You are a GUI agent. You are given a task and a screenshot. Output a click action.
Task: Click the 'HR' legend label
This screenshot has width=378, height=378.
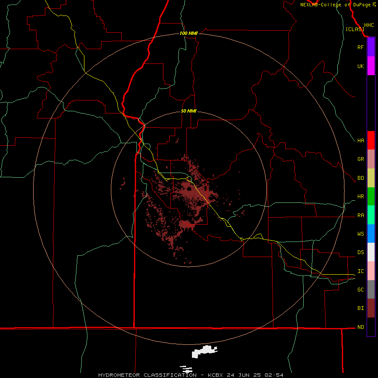pos(360,197)
